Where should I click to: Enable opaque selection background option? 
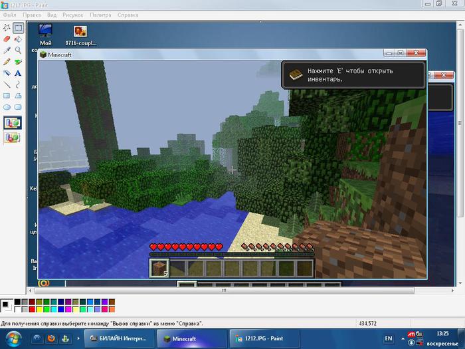13,123
